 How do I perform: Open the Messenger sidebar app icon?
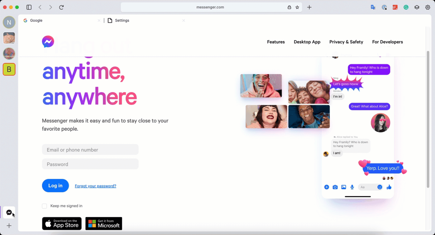9,212
